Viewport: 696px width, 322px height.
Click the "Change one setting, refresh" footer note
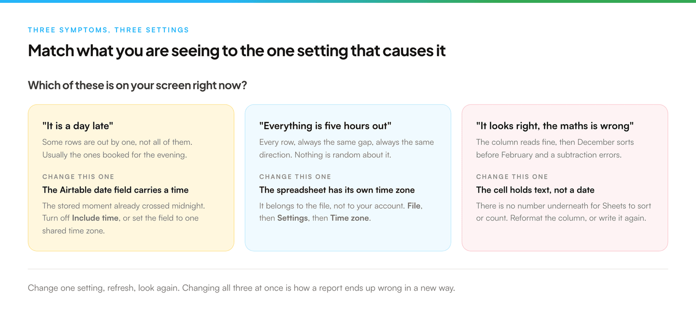pos(242,288)
